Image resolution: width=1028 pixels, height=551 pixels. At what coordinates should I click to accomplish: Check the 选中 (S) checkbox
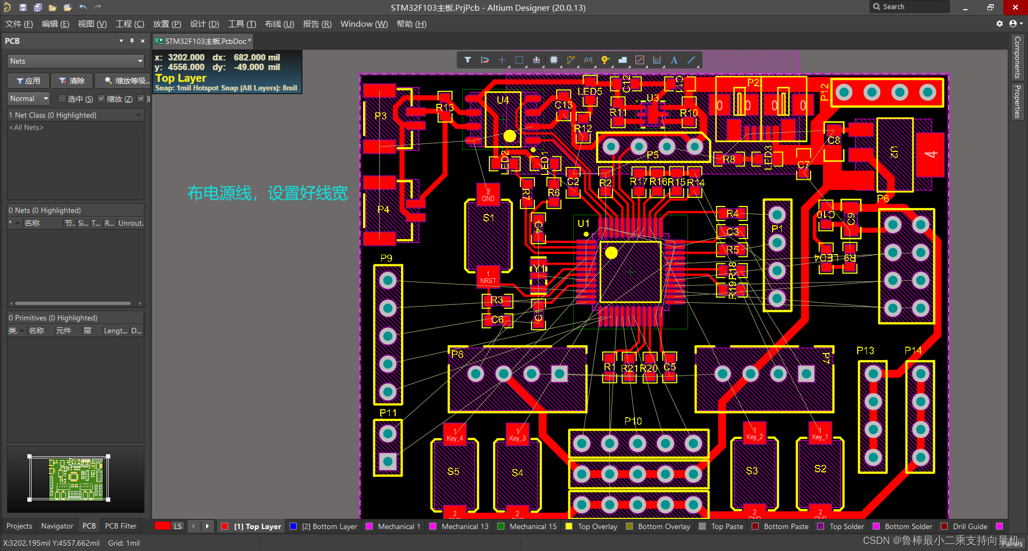tap(62, 98)
